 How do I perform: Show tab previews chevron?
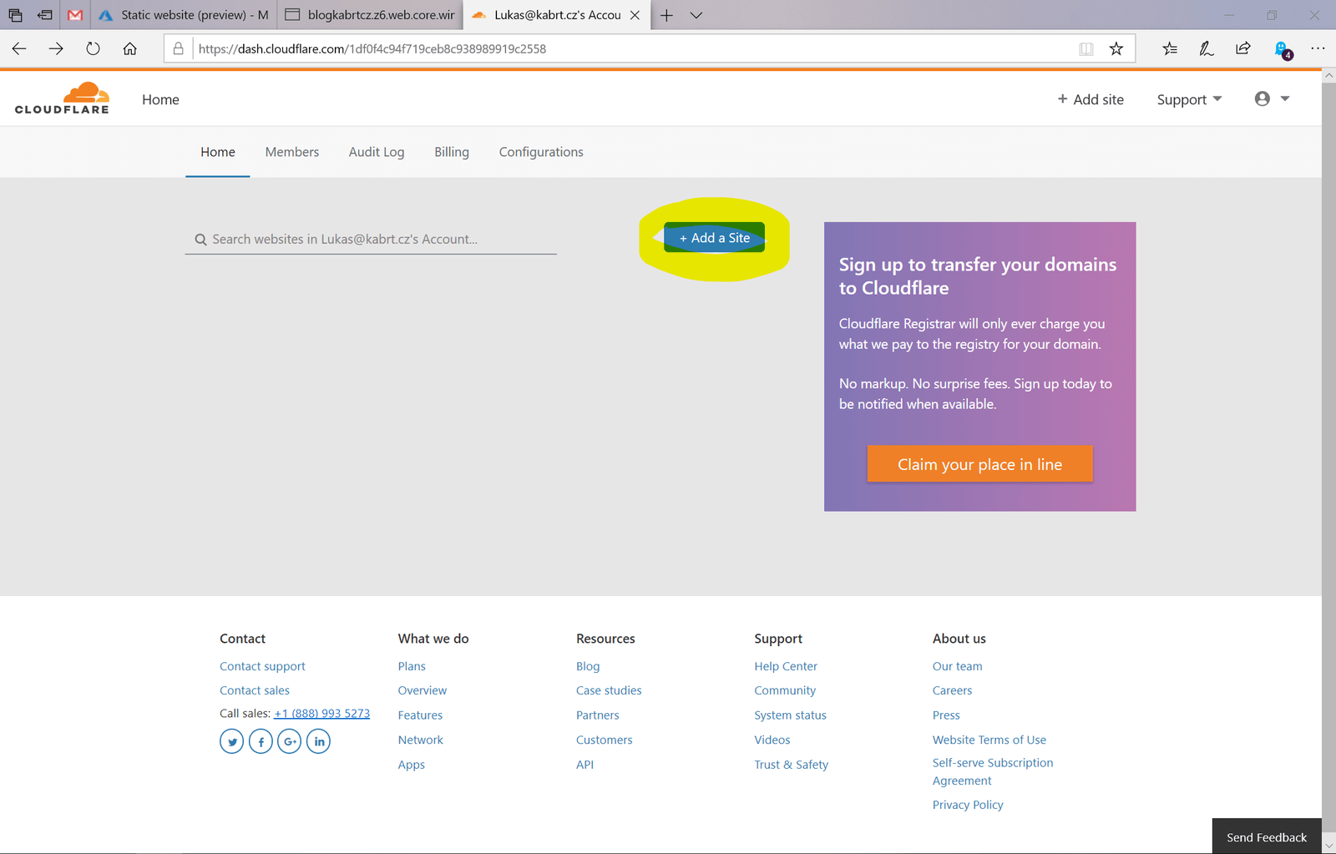click(696, 15)
